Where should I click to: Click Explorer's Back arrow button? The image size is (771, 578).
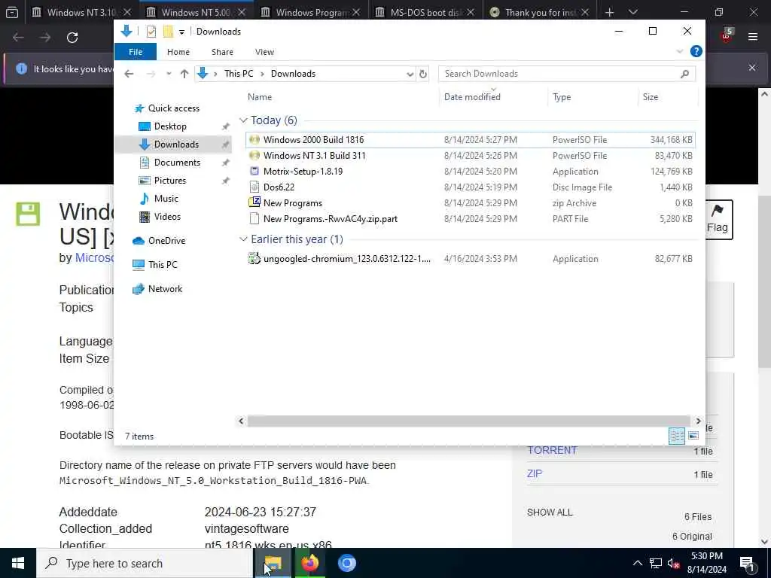coord(129,74)
